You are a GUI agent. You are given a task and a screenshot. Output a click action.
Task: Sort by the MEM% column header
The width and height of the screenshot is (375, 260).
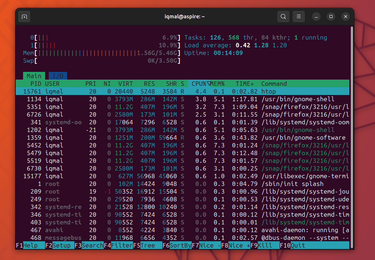point(217,84)
